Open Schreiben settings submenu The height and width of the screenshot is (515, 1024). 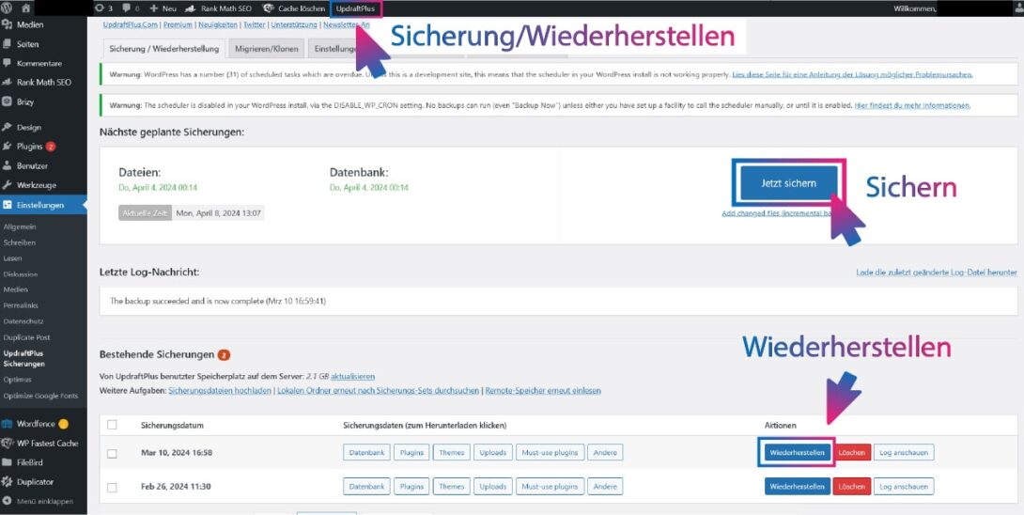[20, 242]
